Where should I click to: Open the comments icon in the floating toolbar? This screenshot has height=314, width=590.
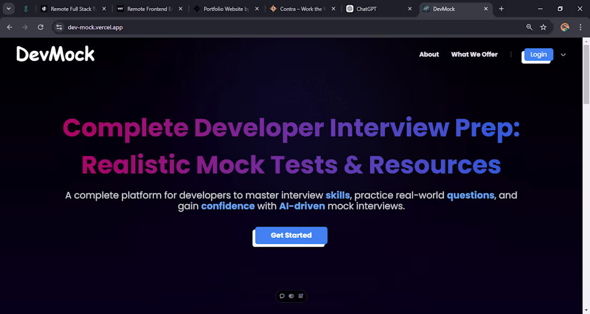click(282, 296)
